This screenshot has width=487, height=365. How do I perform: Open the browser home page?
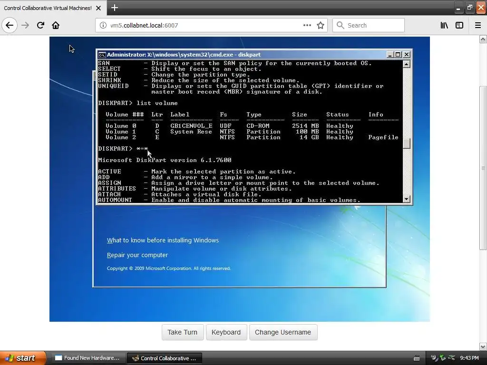click(x=56, y=25)
